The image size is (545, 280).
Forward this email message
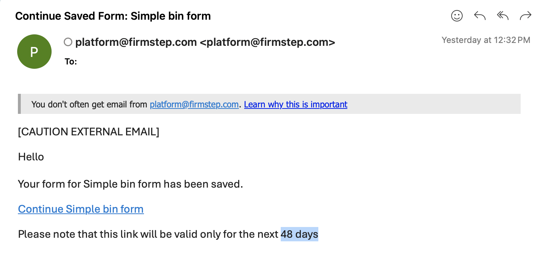(525, 16)
